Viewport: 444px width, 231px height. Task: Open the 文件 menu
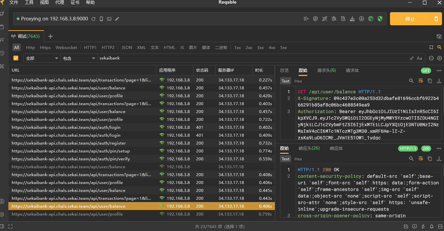(x=14, y=3)
